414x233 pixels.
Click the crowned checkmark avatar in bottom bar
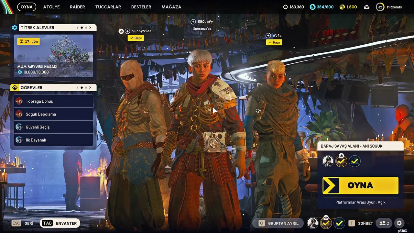(x=326, y=223)
